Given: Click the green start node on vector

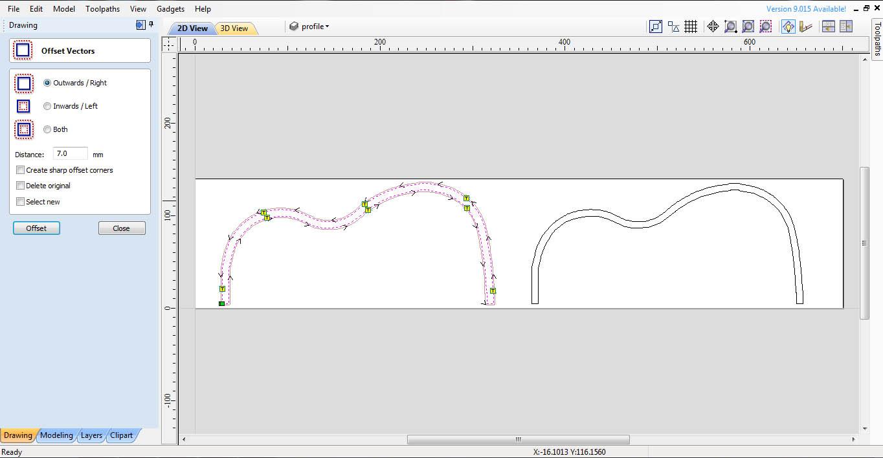Looking at the screenshot, I should click(x=221, y=303).
